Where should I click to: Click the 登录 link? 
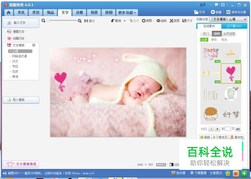pyautogui.click(x=203, y=5)
